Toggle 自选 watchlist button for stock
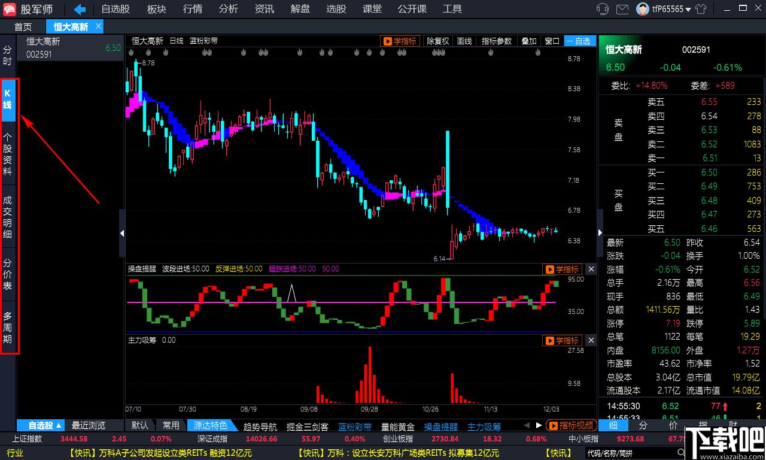This screenshot has height=460, width=766. (579, 41)
